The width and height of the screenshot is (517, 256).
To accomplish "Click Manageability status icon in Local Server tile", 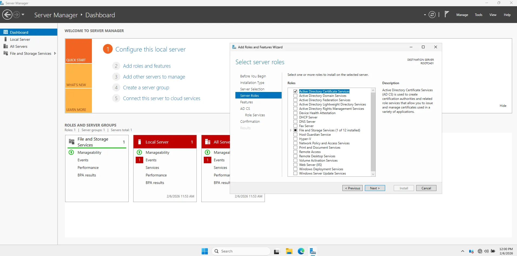I will coord(139,152).
